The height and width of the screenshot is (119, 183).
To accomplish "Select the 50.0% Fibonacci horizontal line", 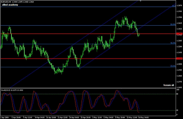I will click(88, 25).
